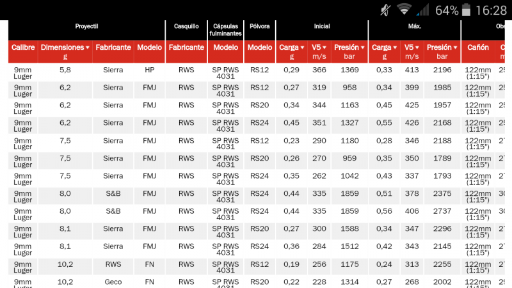Click the Calibre column header

[22, 47]
